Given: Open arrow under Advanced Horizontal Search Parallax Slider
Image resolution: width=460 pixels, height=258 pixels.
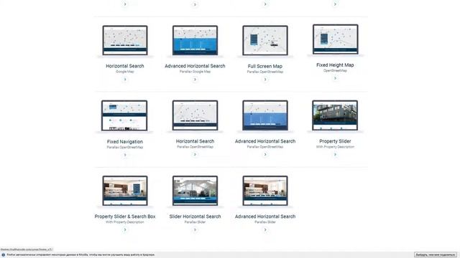Looking at the screenshot, I should tap(265, 230).
